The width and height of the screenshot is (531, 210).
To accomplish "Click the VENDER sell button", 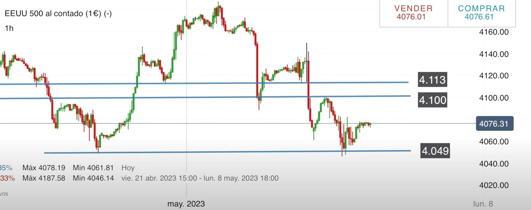I will [413, 13].
